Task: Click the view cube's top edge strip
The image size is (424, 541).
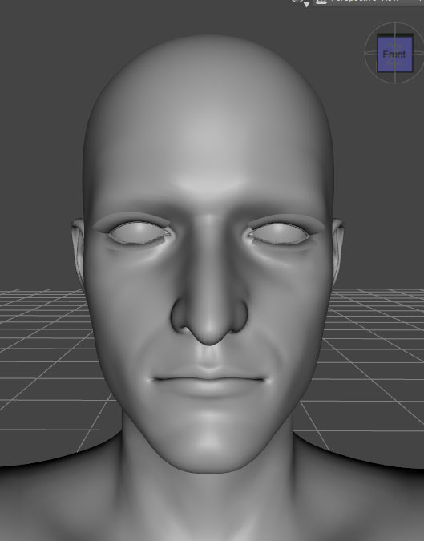Action: point(394,35)
